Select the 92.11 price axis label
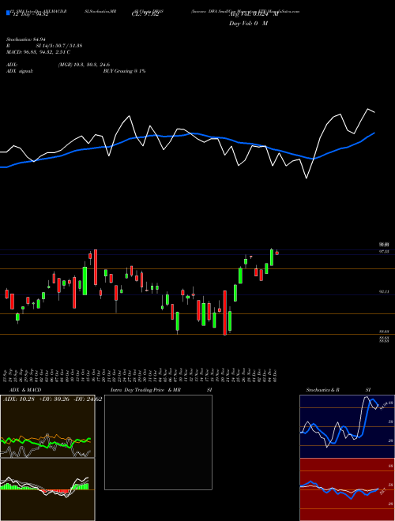Screen dimensions: 395x521 [385, 291]
